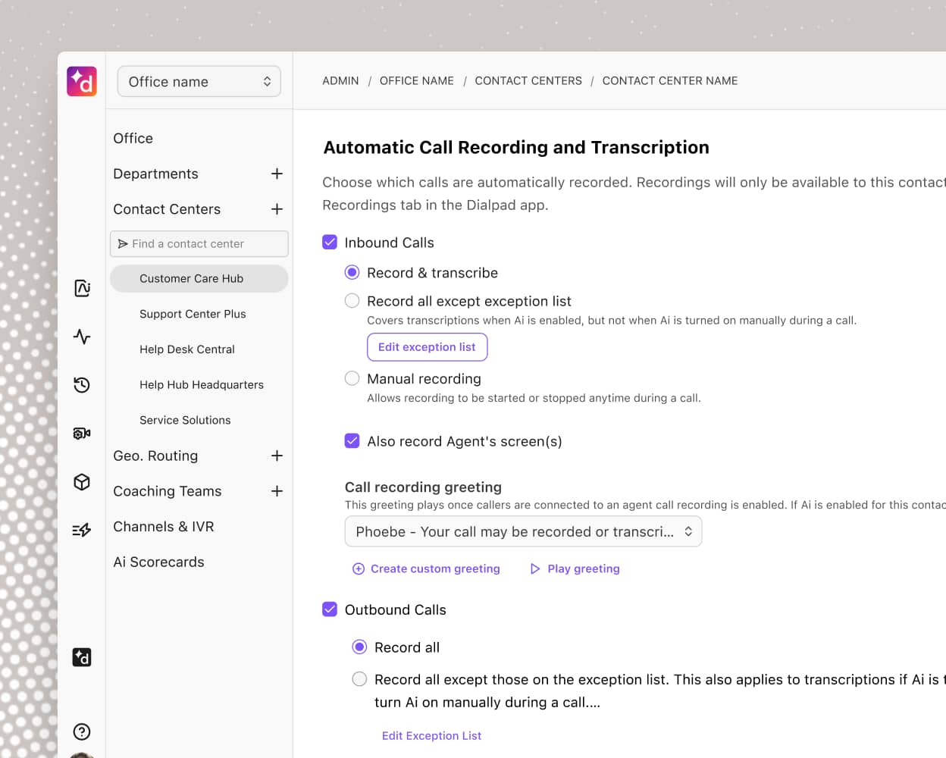Open the outbound Edit Exception List link
946x758 pixels.
[x=431, y=735]
